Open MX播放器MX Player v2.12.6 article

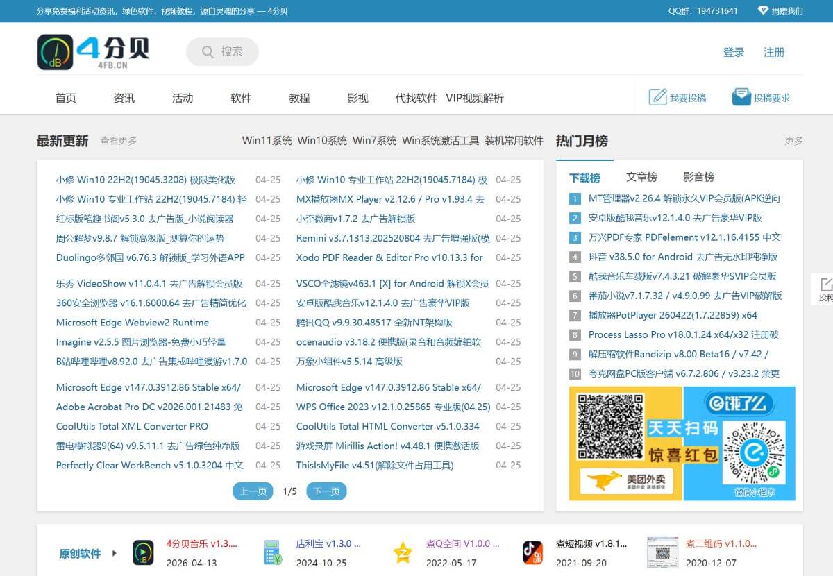390,199
